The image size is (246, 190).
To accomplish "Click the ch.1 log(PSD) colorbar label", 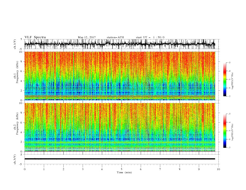I will pos(233,81).
